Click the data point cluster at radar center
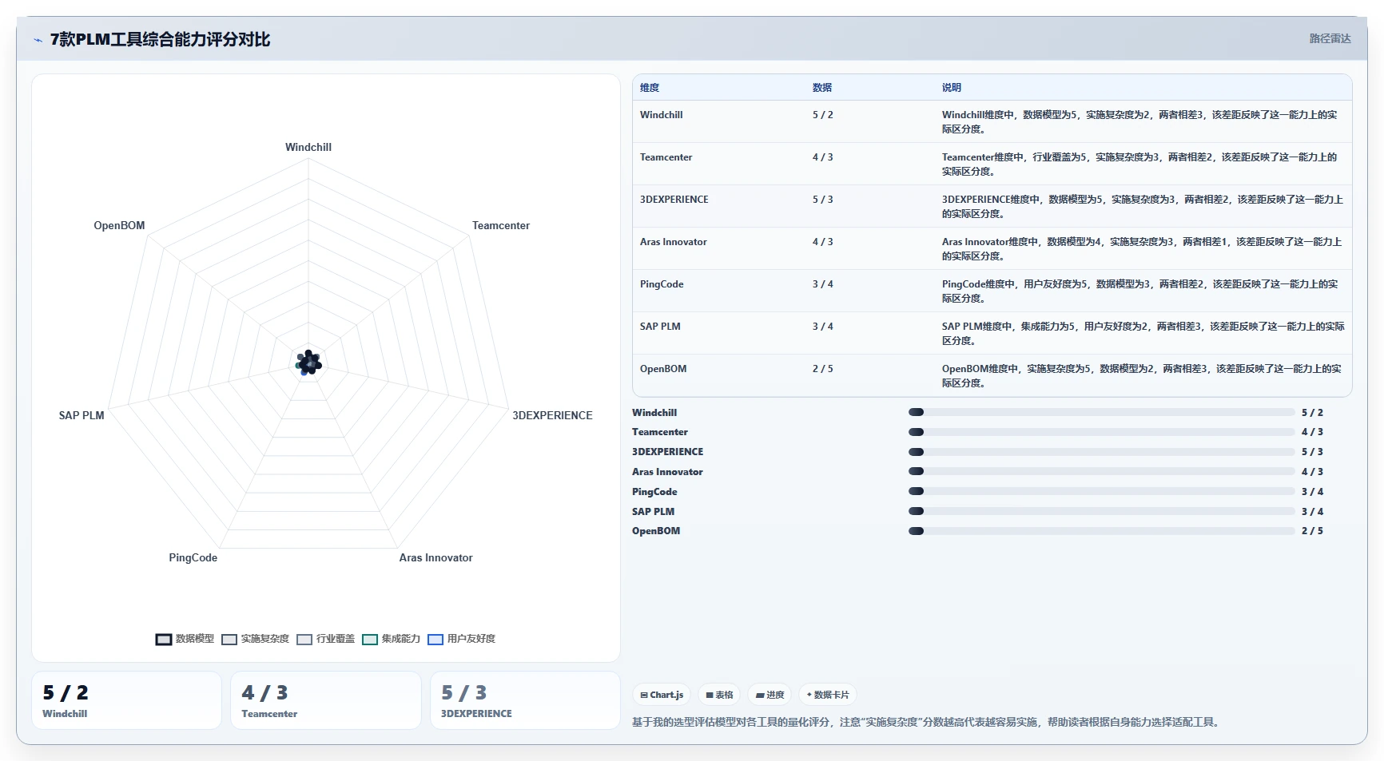 tap(308, 363)
